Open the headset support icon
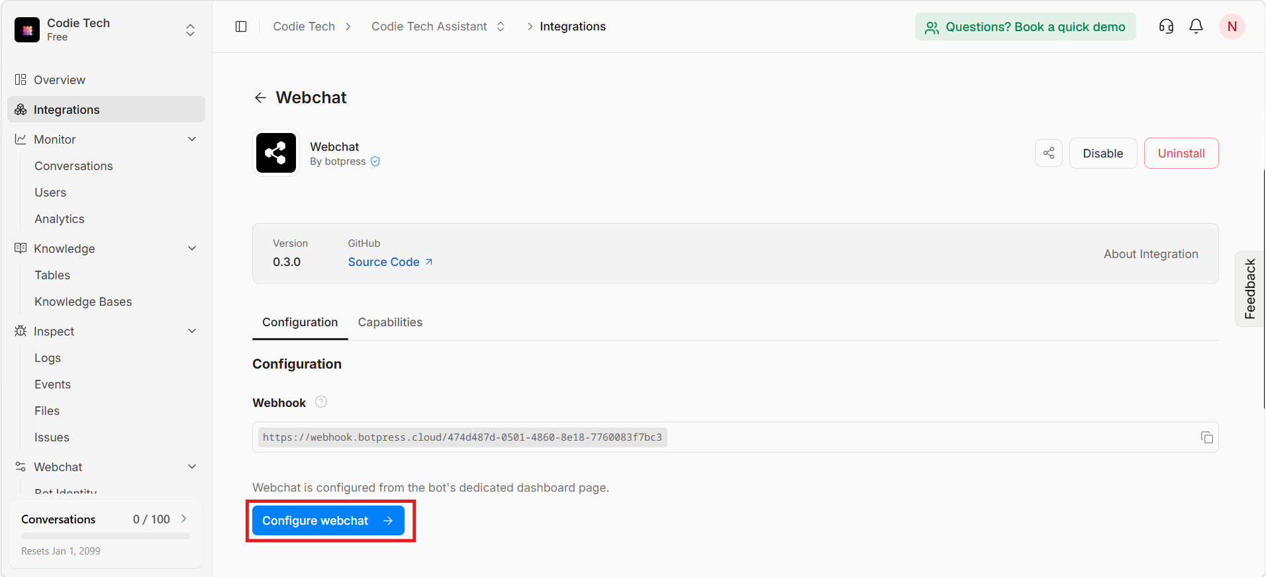 [1166, 26]
